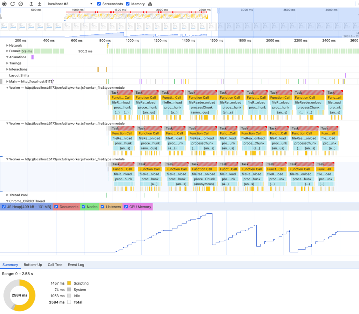Clear all performance recordings
This screenshot has width=359, height=314.
(20, 4)
